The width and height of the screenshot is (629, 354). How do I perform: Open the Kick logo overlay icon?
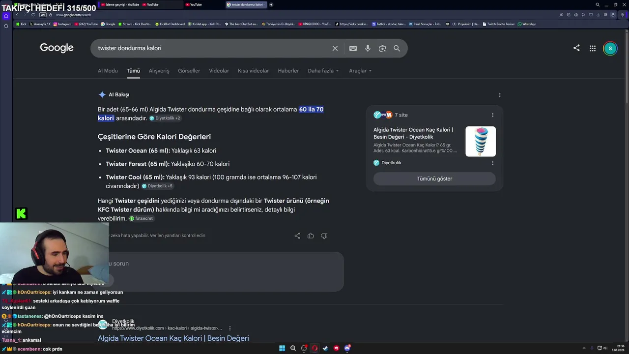[21, 213]
